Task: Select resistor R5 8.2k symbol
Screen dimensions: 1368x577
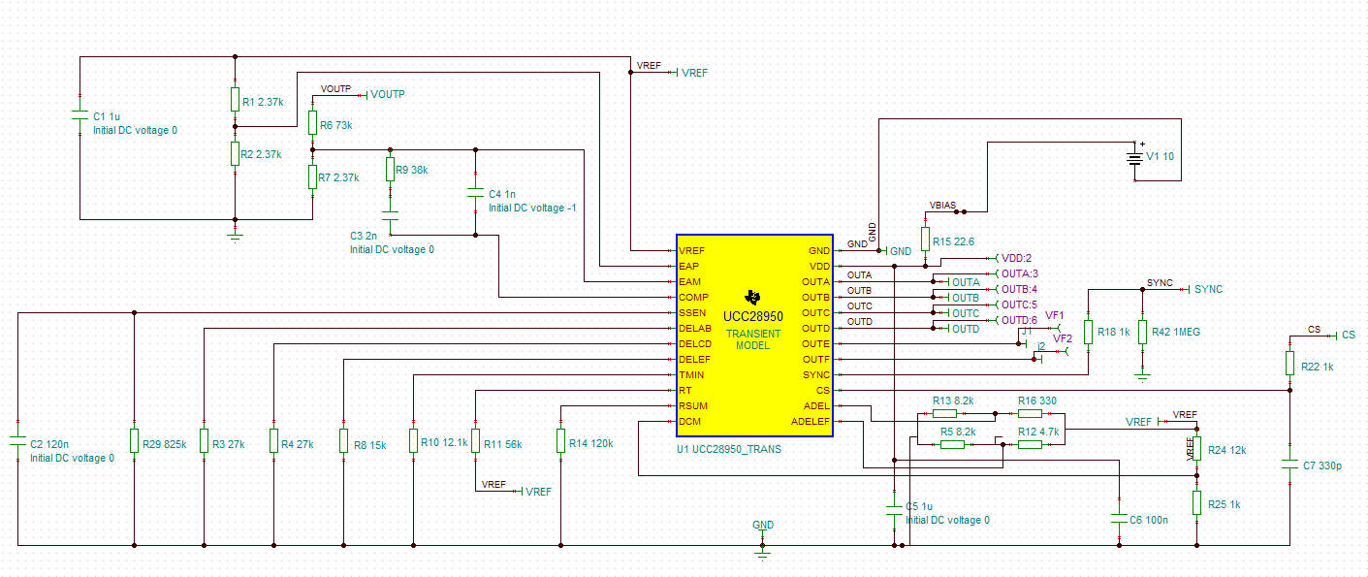Action: [x=952, y=444]
